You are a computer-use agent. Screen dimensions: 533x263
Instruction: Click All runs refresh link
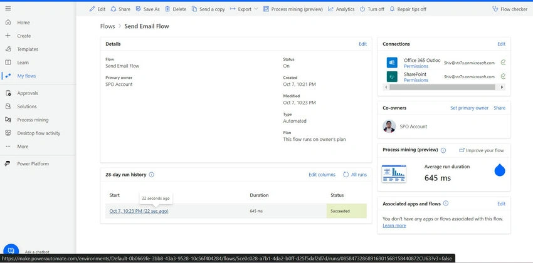(355, 175)
